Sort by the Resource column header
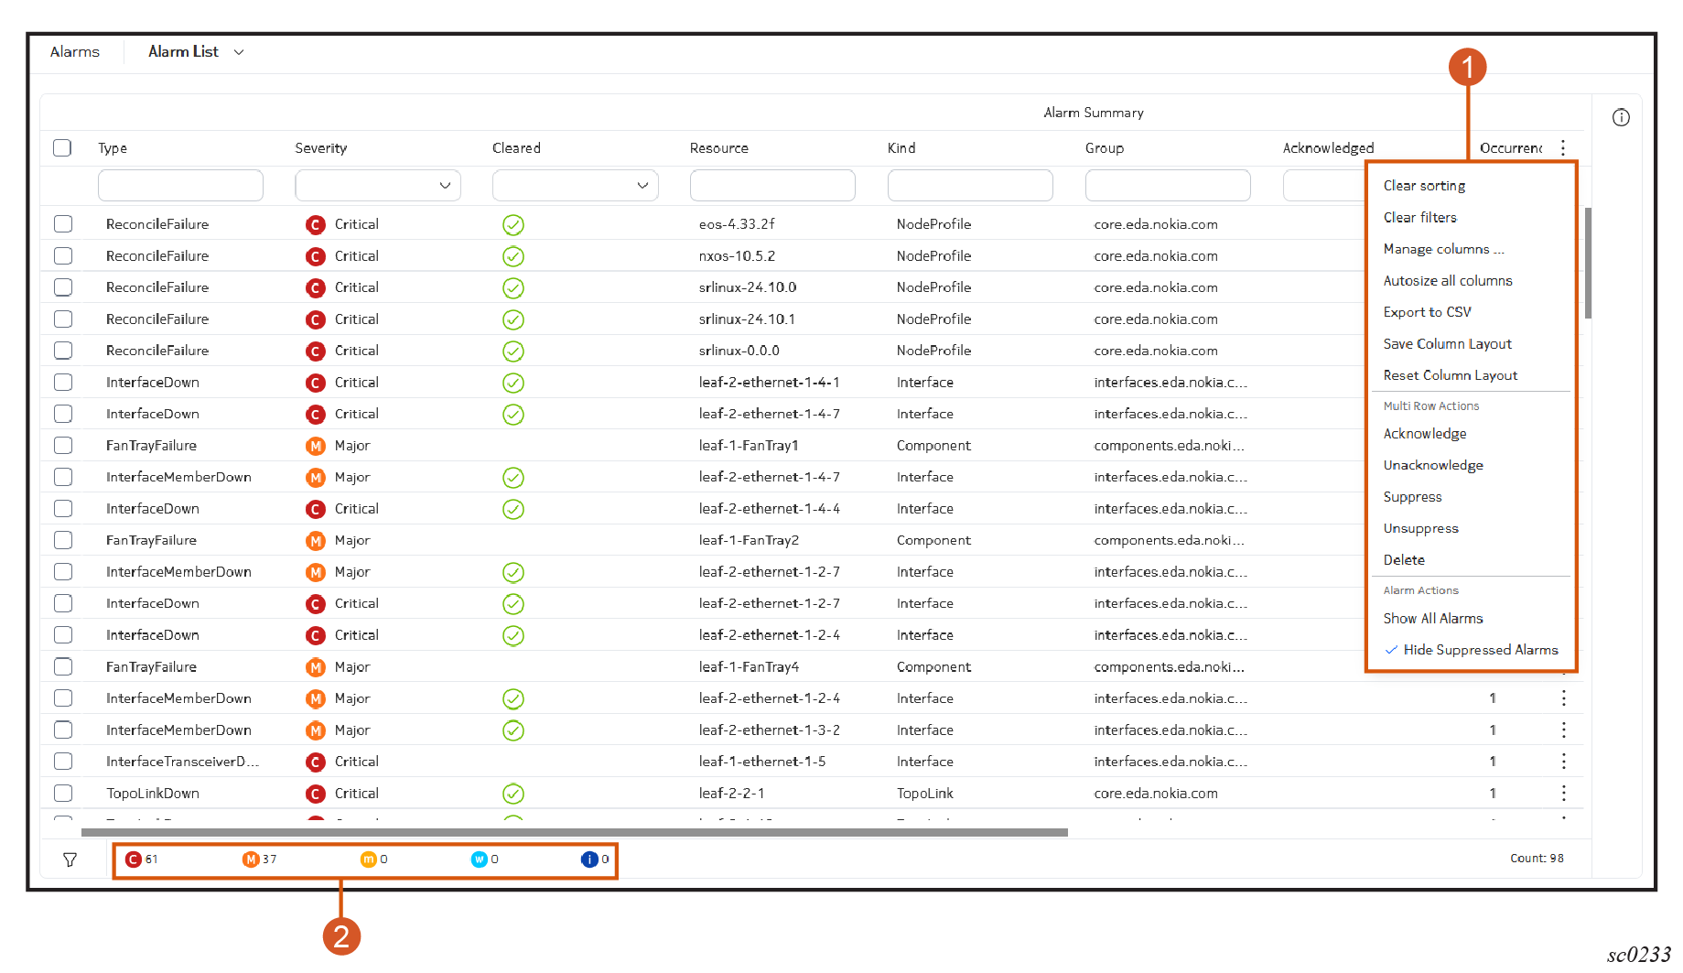This screenshot has height=973, width=1683. point(719,148)
